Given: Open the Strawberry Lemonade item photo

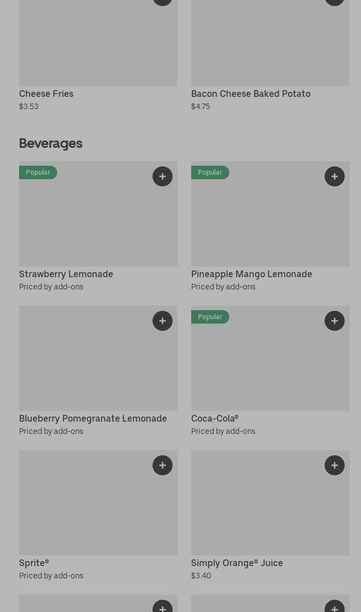Looking at the screenshot, I should (x=98, y=224).
